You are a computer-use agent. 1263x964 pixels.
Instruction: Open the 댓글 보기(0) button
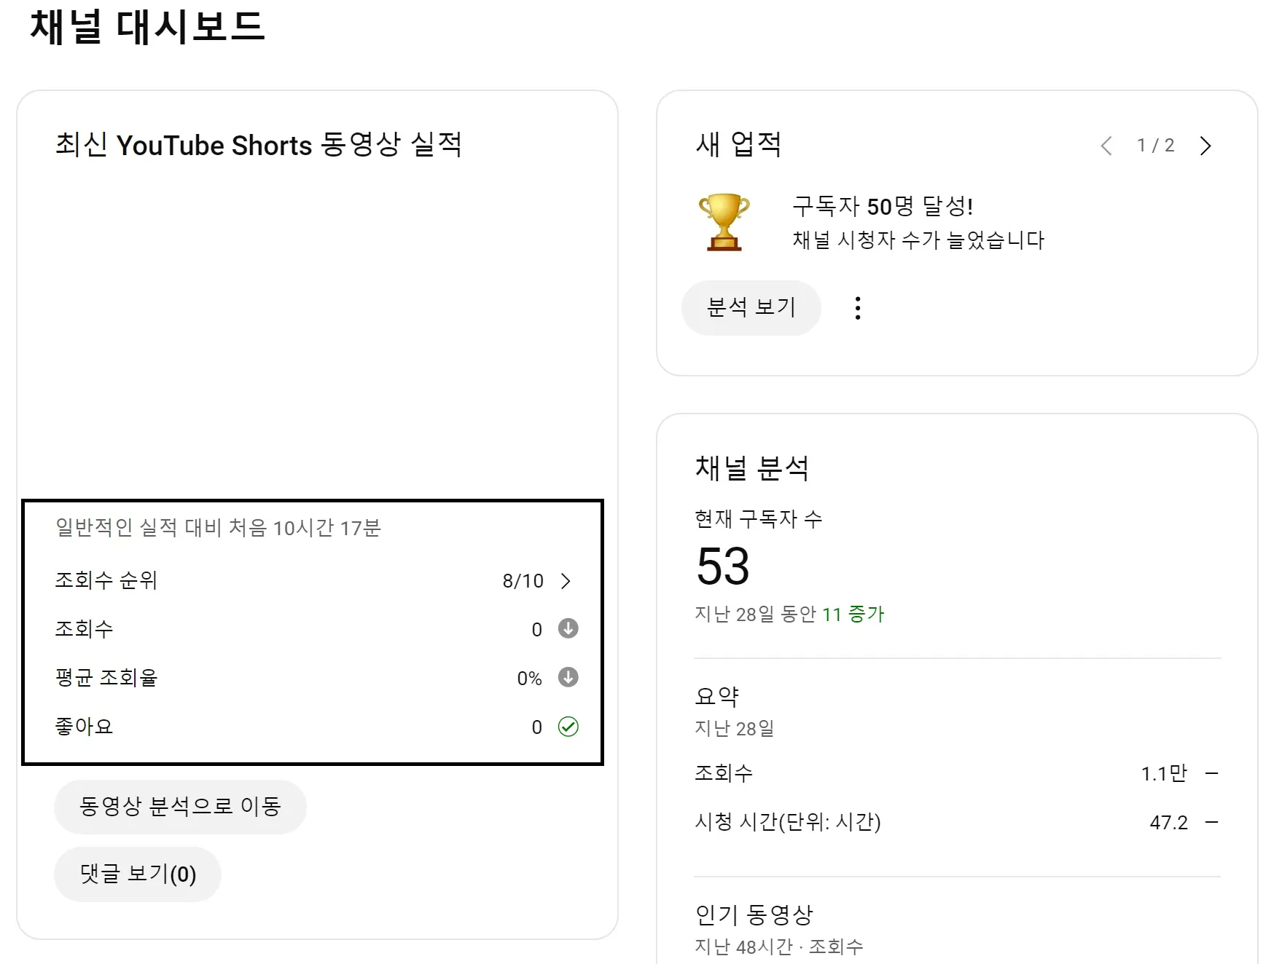(x=138, y=874)
